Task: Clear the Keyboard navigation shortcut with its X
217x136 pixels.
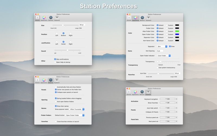Action: click(x=177, y=99)
